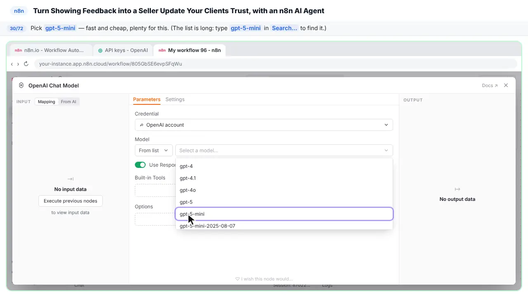Switch to the Parameters tab
This screenshot has height=297, width=528.
tap(146, 99)
